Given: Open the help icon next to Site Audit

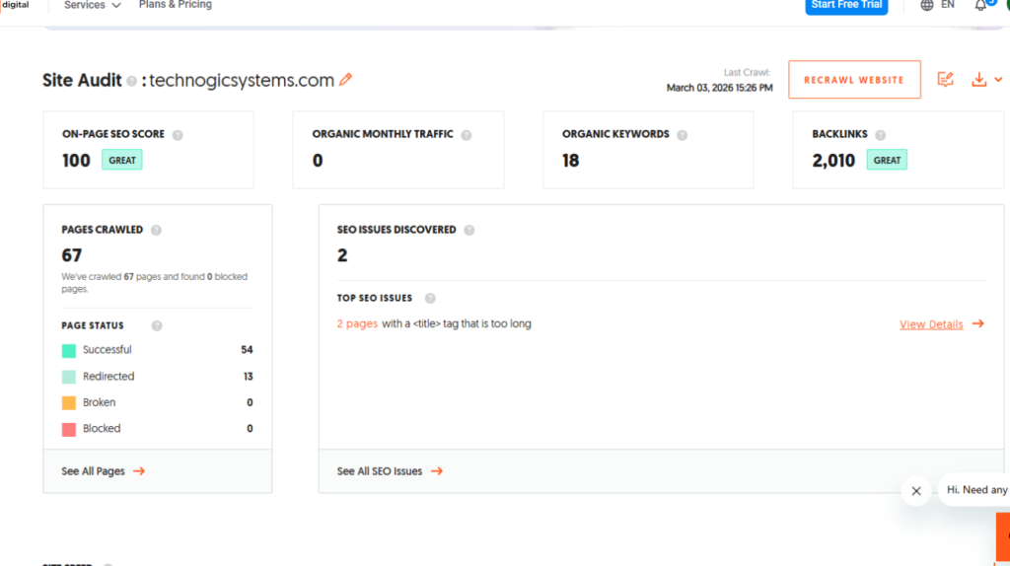Looking at the screenshot, I should (131, 81).
